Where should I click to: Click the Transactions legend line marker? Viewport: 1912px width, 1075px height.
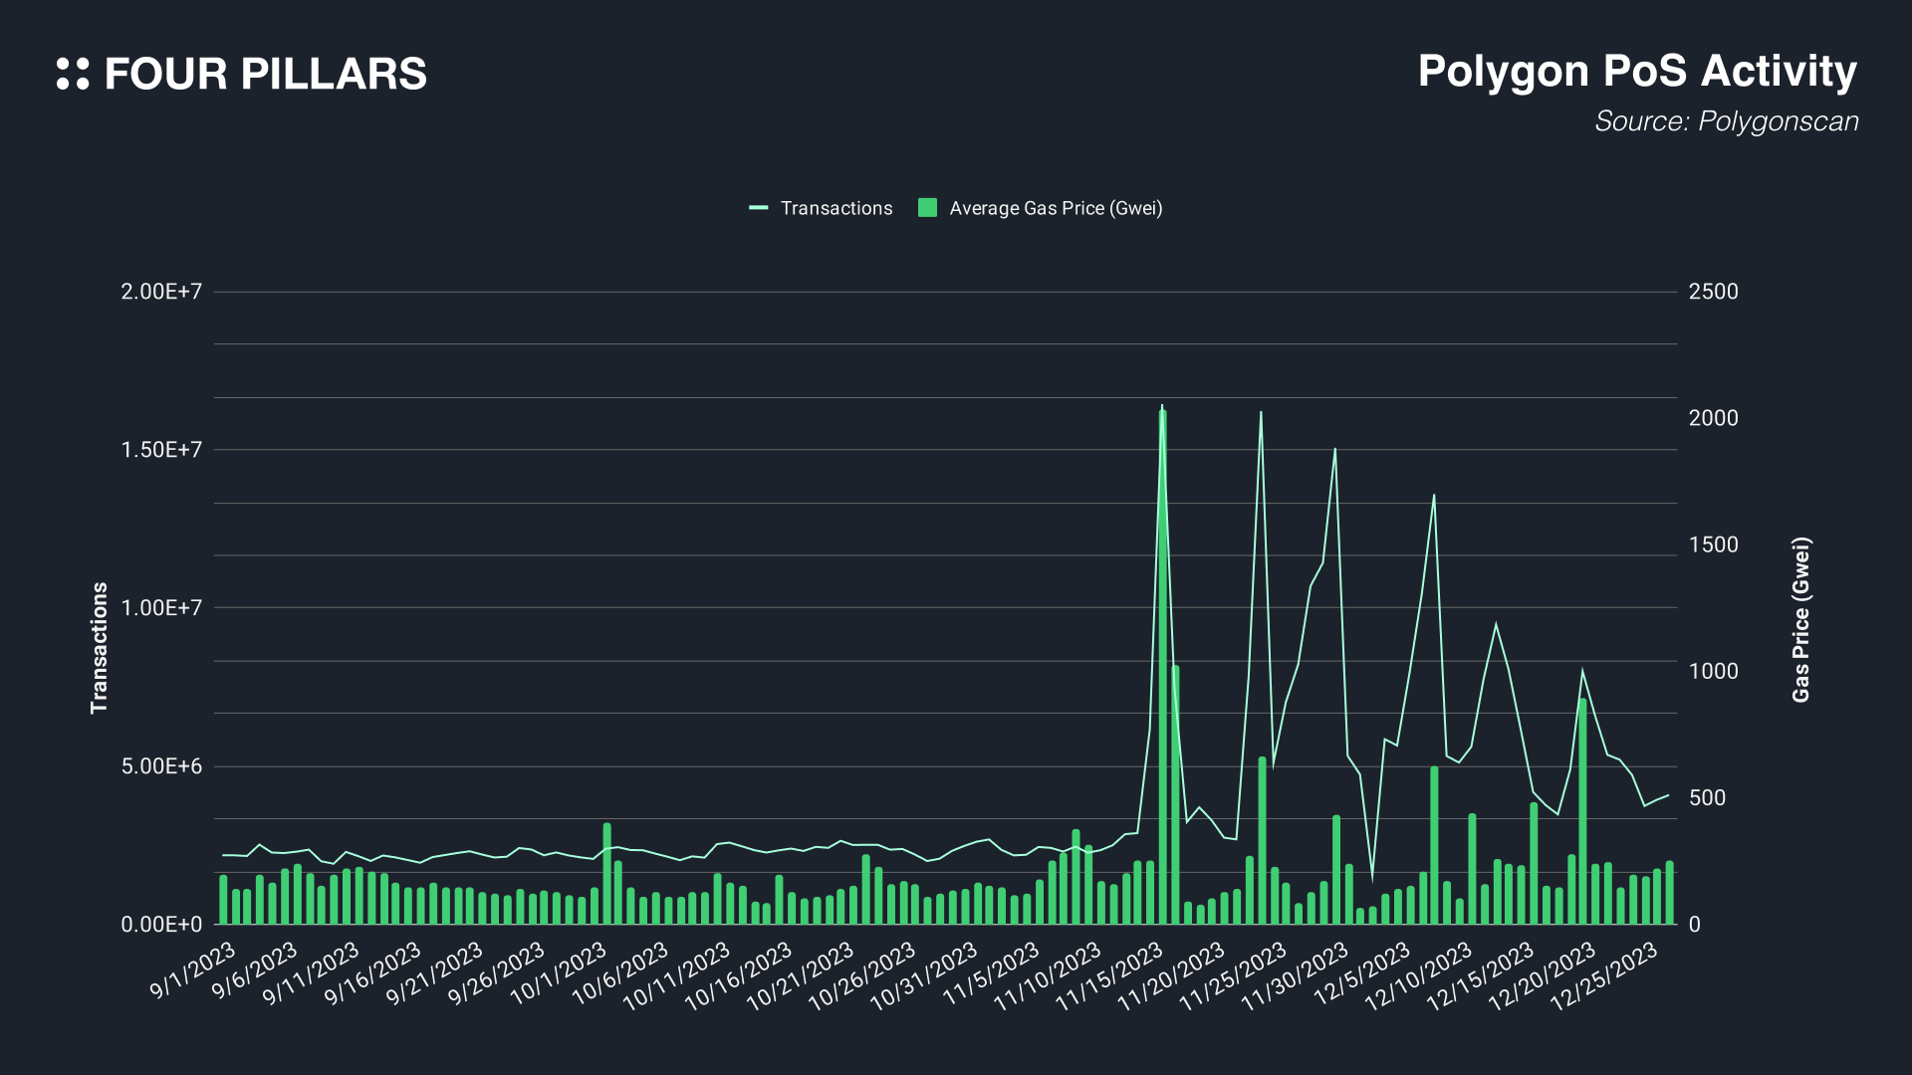coord(759,208)
